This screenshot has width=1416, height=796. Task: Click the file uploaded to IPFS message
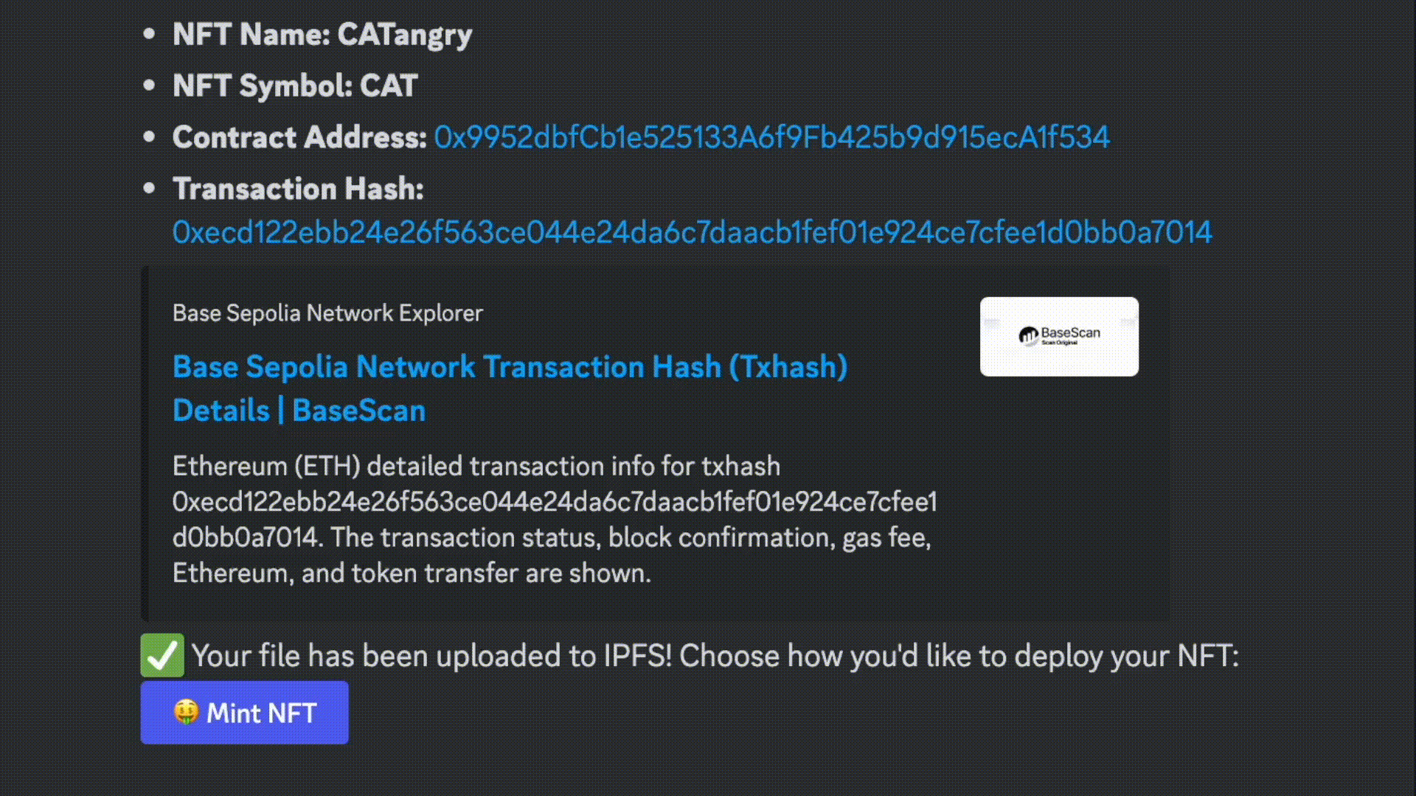715,656
